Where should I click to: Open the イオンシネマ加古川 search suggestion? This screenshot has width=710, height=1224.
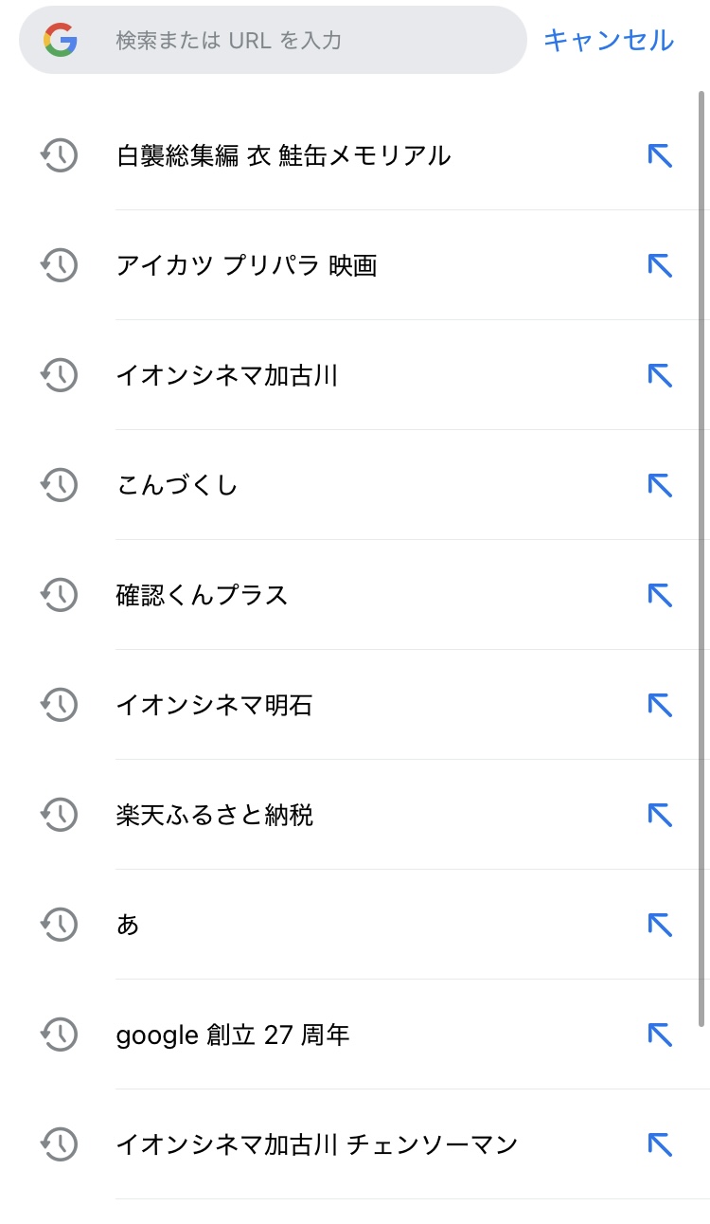pyautogui.click(x=227, y=375)
